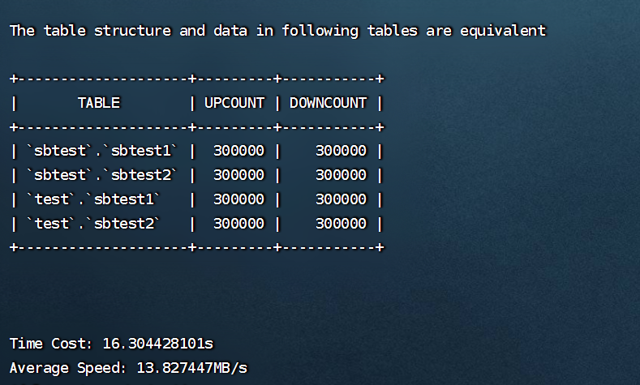
Task: Click UPCOUNT value in `test`.`sbtest1` row
Action: [x=238, y=199]
